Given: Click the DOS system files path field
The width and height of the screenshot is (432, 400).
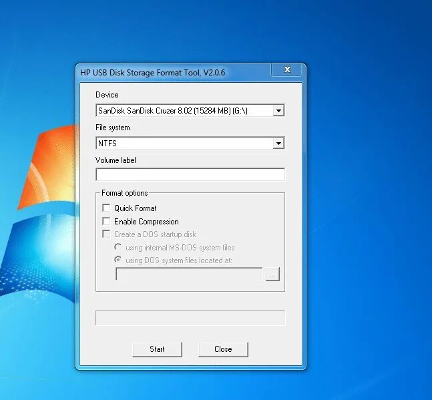Looking at the screenshot, I should coord(189,274).
